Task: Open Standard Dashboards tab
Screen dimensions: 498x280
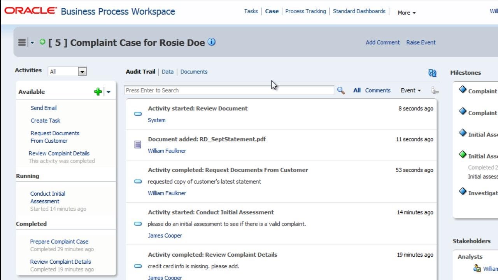Action: coord(359,11)
